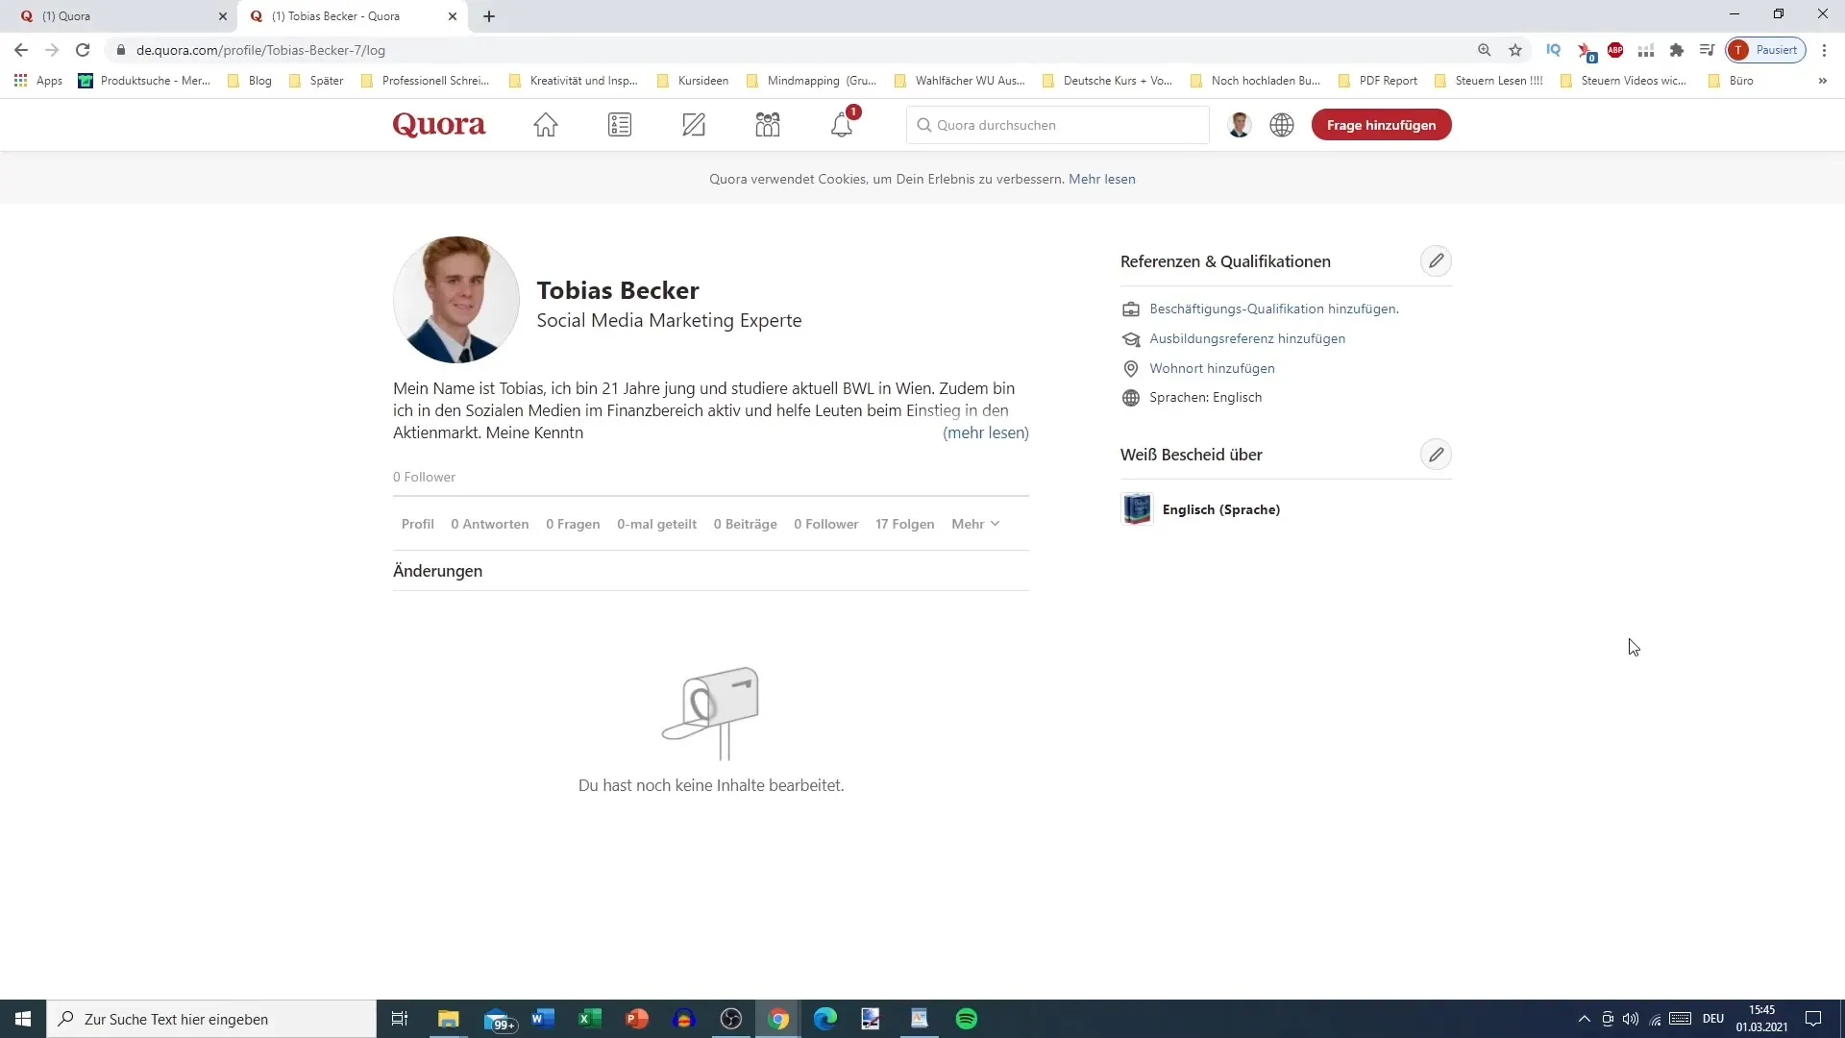Select the 0 Follower tab in the profile tabs

click(x=826, y=524)
